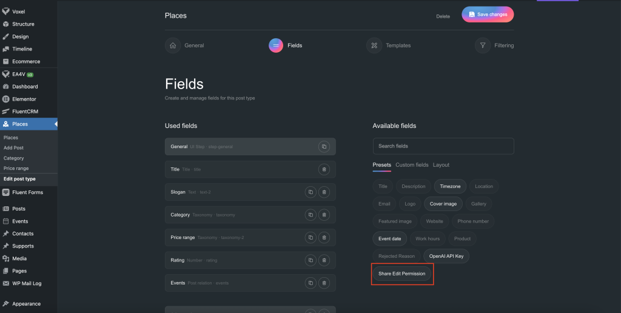Viewport: 621px width, 313px height.
Task: Switch to Custom fields tab
Action: pyautogui.click(x=412, y=165)
